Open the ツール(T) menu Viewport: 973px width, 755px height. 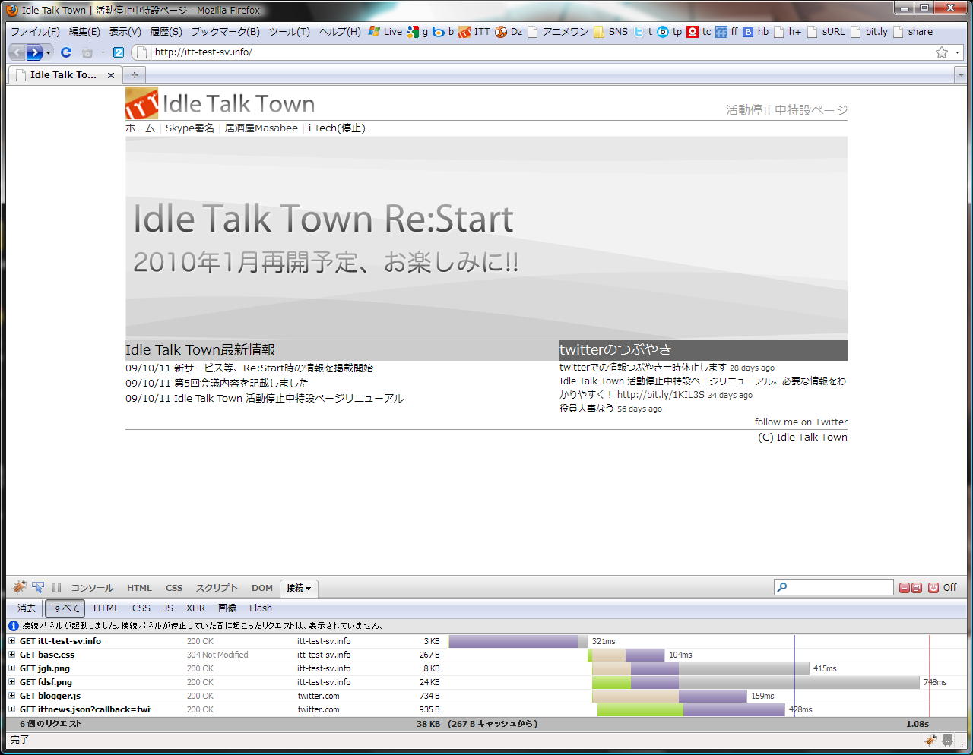coord(290,32)
